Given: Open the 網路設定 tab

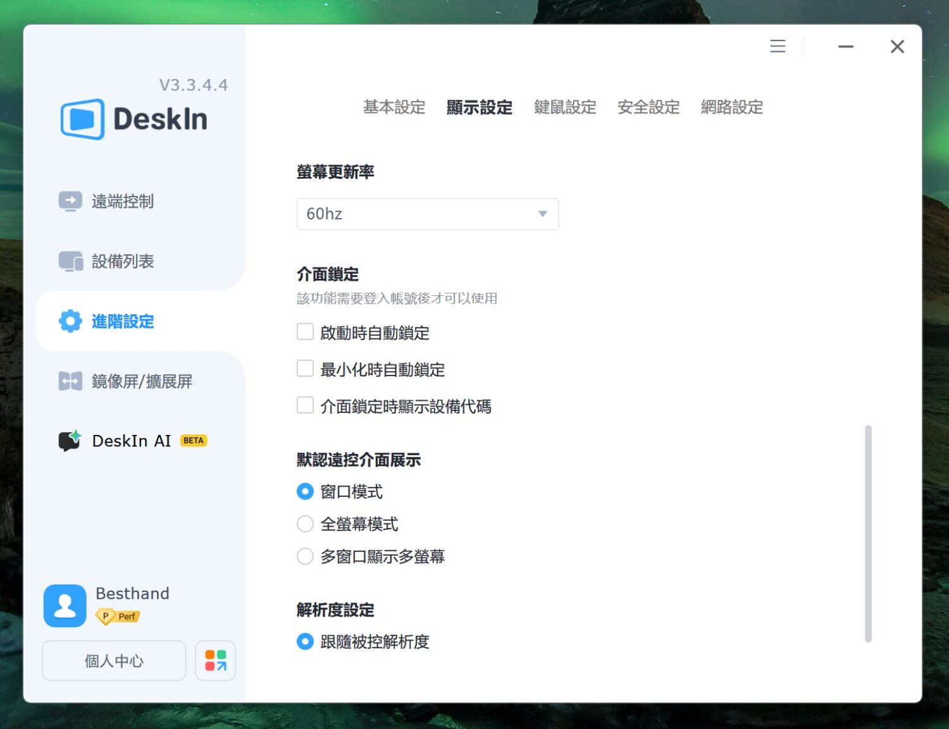Looking at the screenshot, I should click(x=732, y=107).
